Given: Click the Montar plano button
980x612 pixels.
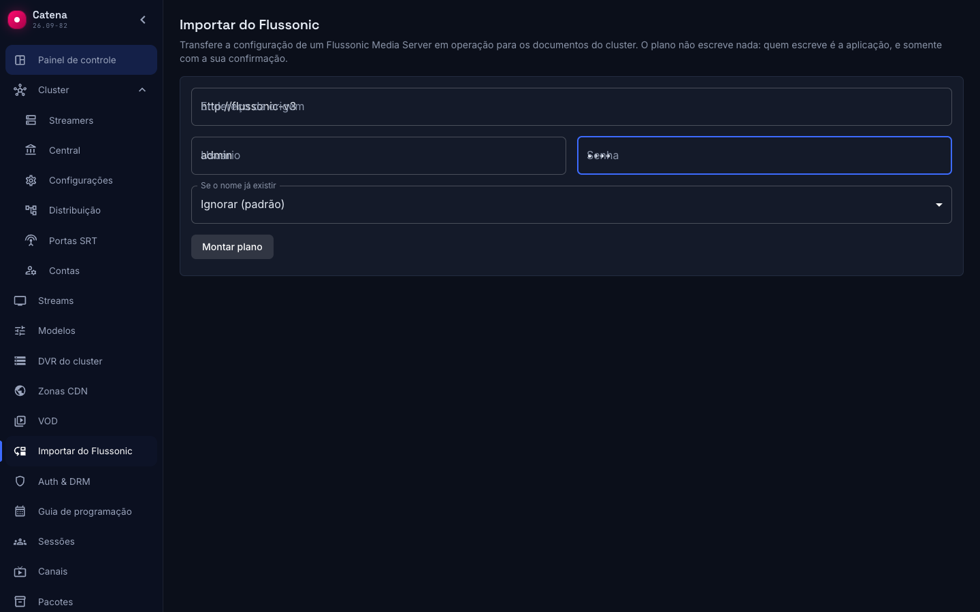Looking at the screenshot, I should [x=232, y=247].
